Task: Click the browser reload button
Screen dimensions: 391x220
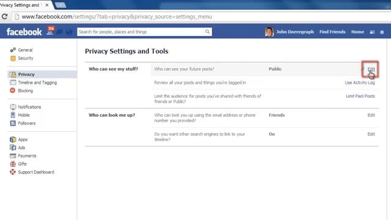Action: click(x=4, y=16)
